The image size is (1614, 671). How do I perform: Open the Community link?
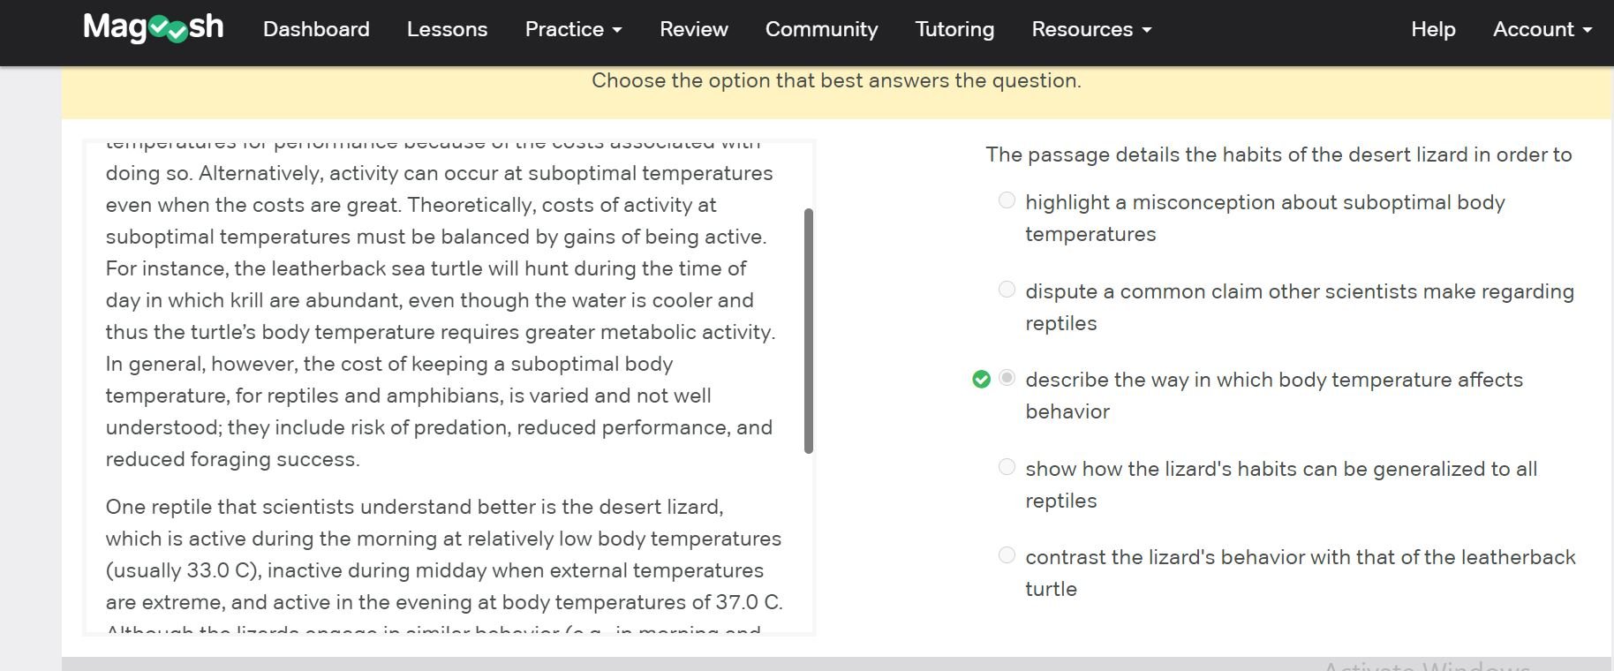821,29
